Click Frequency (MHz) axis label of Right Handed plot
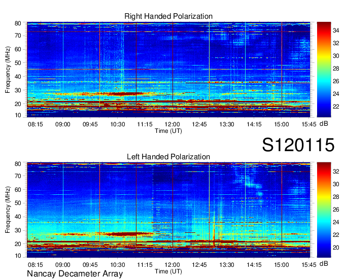The image size is (345, 280). (8, 69)
